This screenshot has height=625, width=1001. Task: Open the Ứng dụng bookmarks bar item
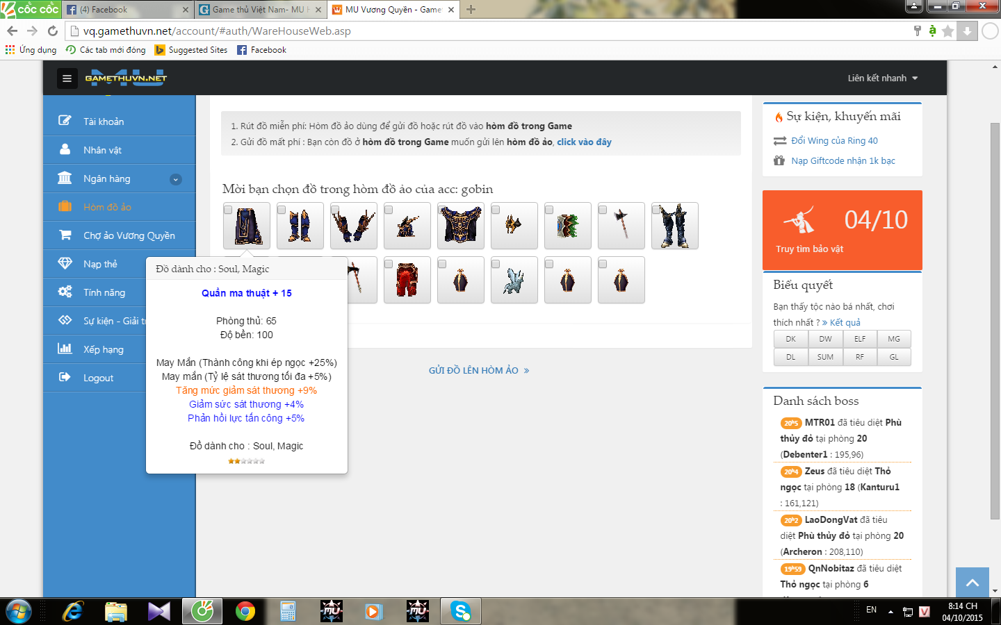click(x=31, y=50)
